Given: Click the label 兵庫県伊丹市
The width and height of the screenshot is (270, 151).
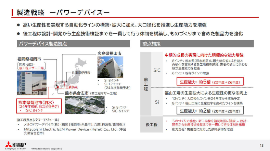Looking at the screenshot, I should [81, 73].
